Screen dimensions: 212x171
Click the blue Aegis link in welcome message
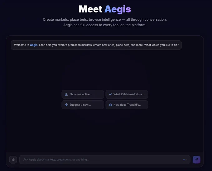[34, 45]
